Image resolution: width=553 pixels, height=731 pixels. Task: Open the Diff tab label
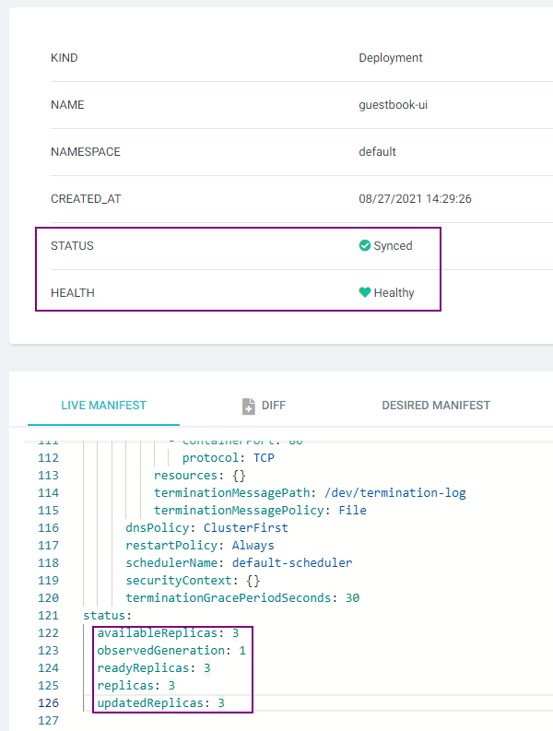click(273, 406)
